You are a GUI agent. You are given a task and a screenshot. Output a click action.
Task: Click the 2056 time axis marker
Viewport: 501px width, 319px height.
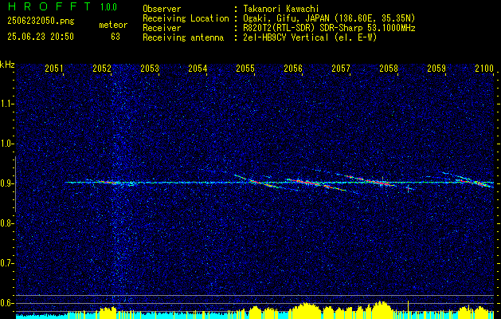point(293,68)
